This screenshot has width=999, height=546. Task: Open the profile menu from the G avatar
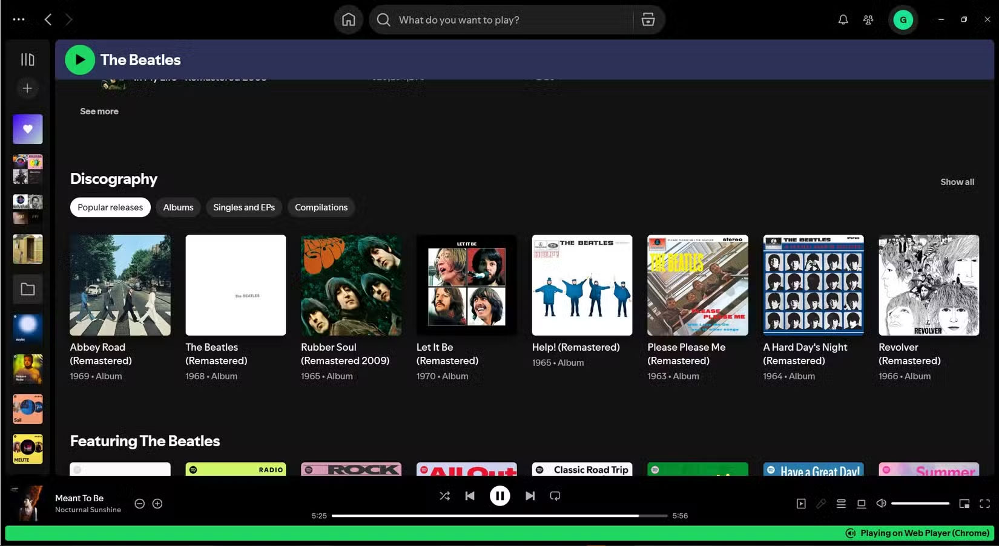(903, 19)
